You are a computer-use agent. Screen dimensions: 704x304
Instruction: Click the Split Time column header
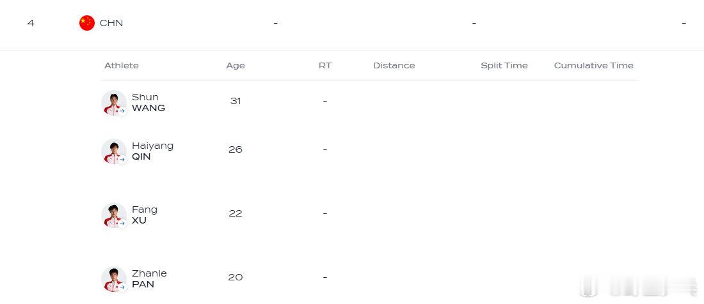tap(504, 65)
